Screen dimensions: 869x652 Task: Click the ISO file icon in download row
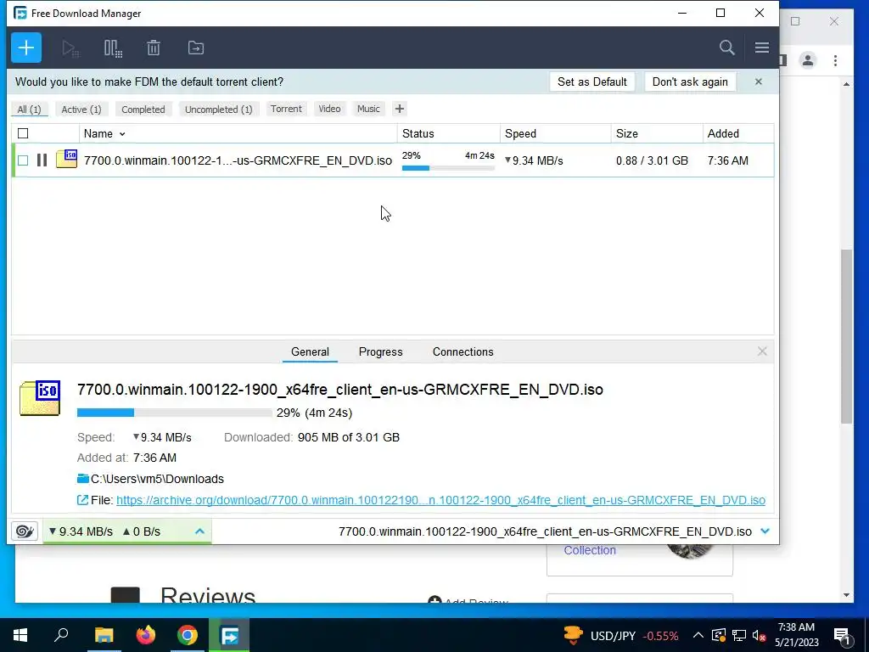point(66,159)
